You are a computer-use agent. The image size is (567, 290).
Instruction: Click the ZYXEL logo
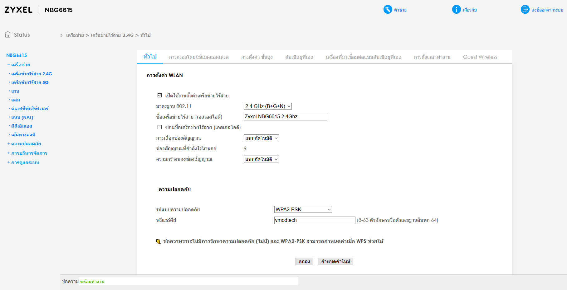pyautogui.click(x=18, y=10)
